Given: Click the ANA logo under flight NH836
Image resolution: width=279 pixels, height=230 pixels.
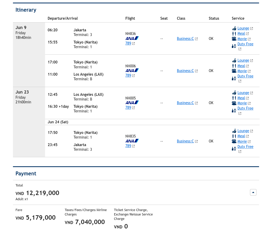Looking at the screenshot, I should click(132, 38).
